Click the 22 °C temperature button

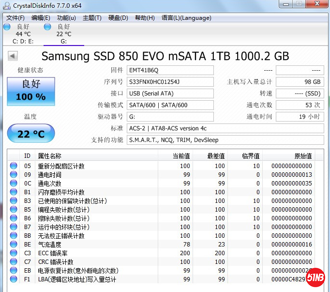pyautogui.click(x=31, y=133)
